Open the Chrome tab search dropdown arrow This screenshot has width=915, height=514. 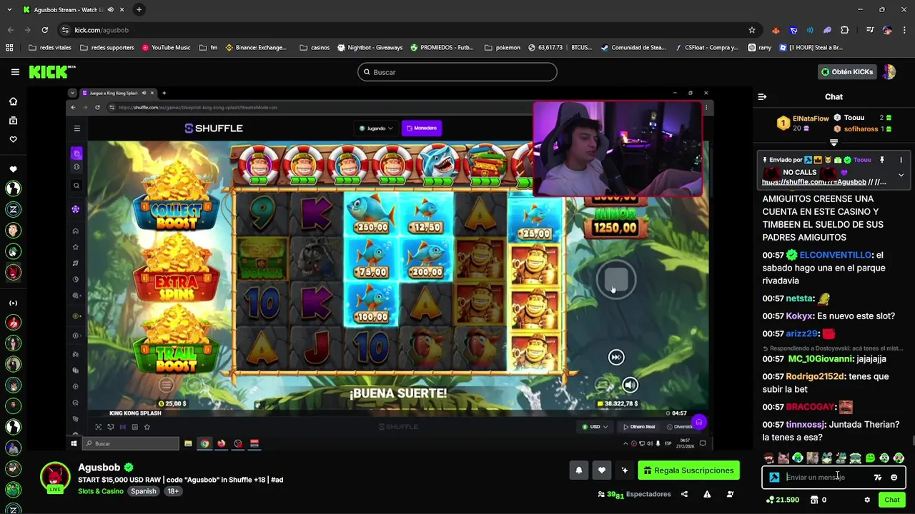(x=9, y=10)
